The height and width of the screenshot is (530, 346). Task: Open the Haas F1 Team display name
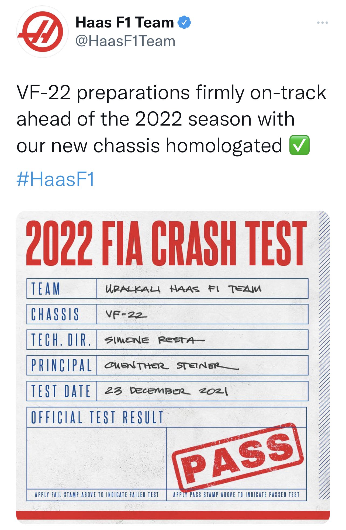(x=125, y=22)
